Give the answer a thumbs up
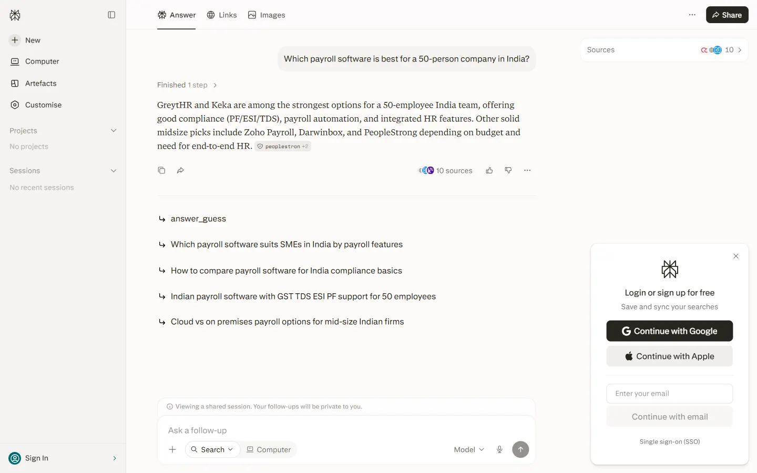This screenshot has height=473, width=757. [489, 170]
